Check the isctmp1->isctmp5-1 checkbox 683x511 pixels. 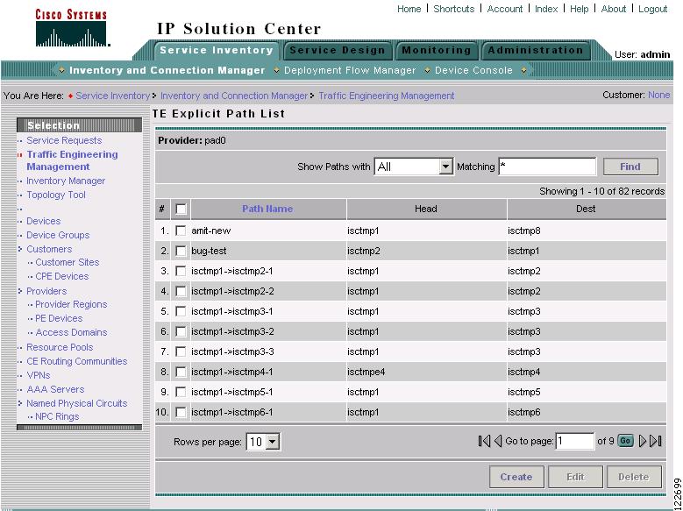(x=181, y=392)
